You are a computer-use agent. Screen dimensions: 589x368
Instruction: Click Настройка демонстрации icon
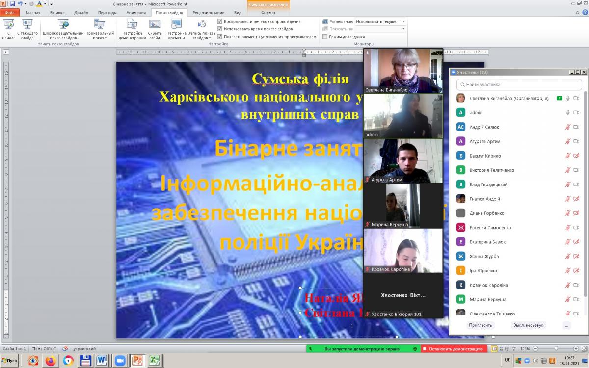[132, 25]
